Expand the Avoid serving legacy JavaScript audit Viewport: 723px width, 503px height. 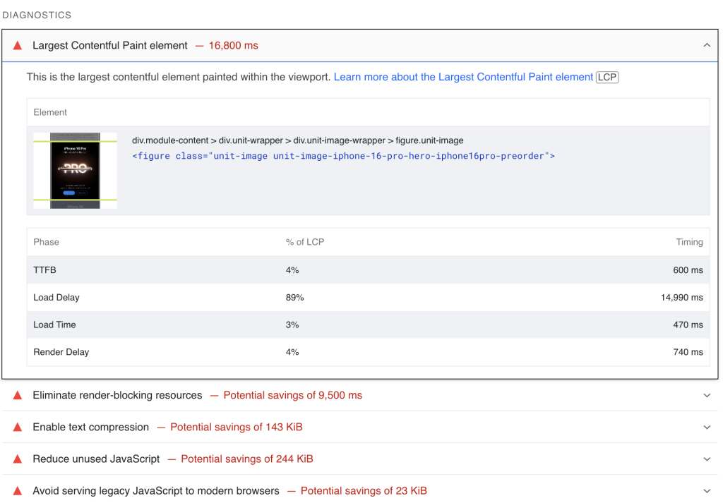point(707,490)
